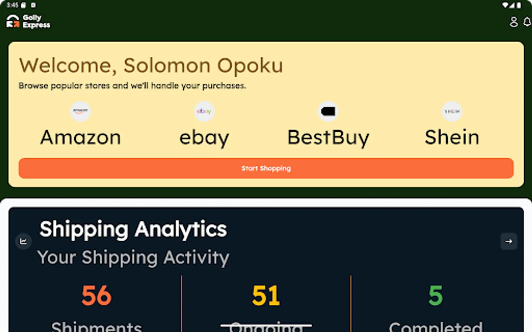The height and width of the screenshot is (332, 532).
Task: Open the Amazon store icon
Action: pyautogui.click(x=80, y=111)
